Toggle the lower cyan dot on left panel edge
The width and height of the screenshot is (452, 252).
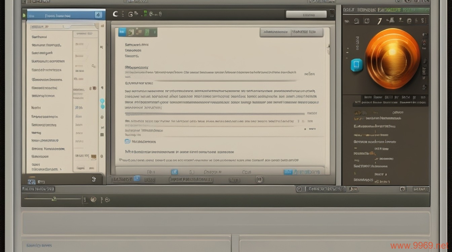click(102, 107)
